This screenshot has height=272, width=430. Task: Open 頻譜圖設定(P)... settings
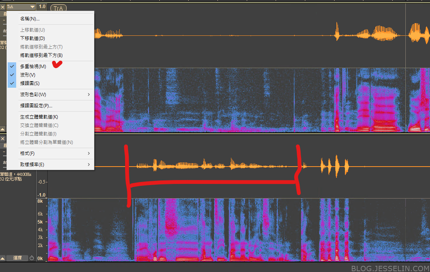[50, 105]
